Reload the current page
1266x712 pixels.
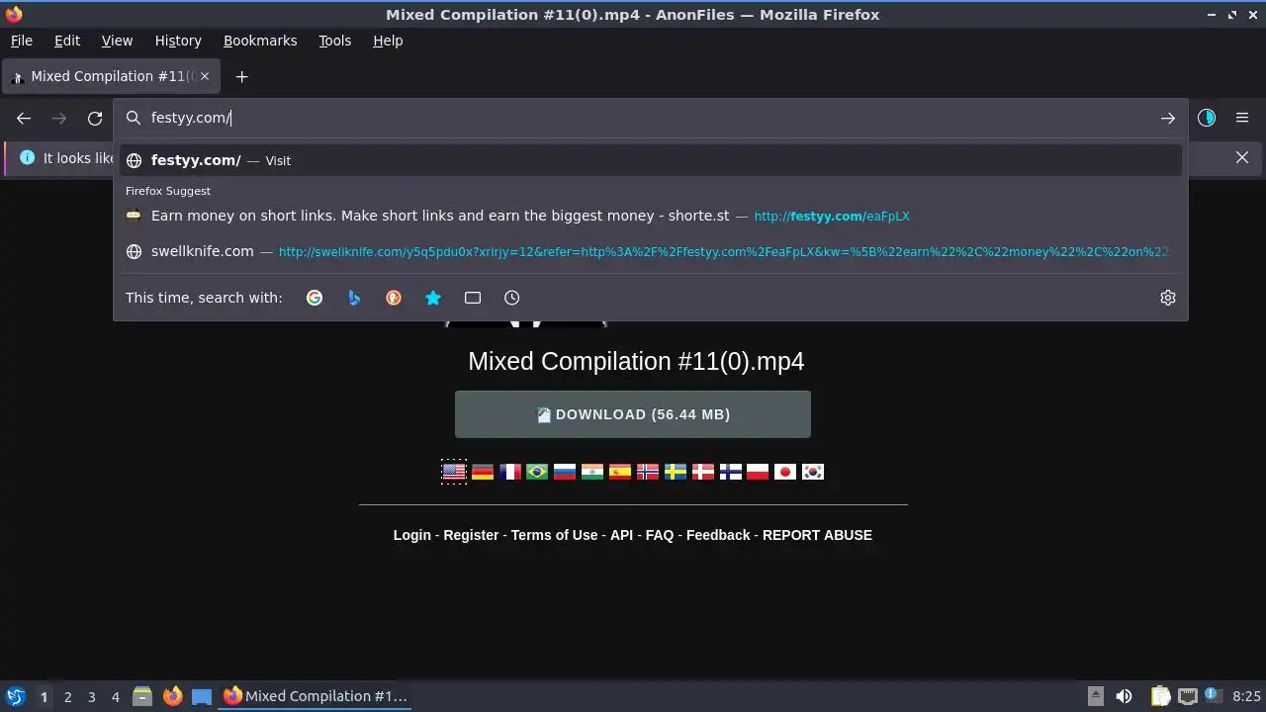coord(95,118)
